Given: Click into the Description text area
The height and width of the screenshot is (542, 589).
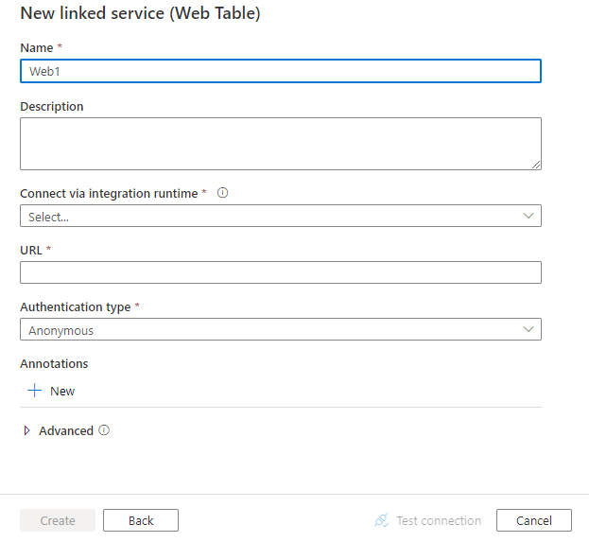Looking at the screenshot, I should (280, 144).
